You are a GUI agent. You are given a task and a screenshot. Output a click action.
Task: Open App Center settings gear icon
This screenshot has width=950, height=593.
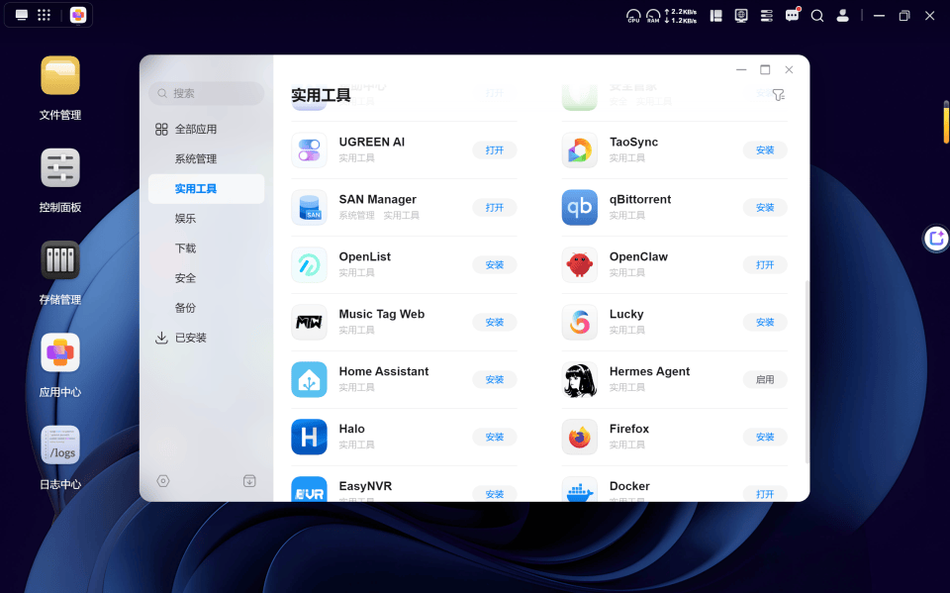click(163, 481)
